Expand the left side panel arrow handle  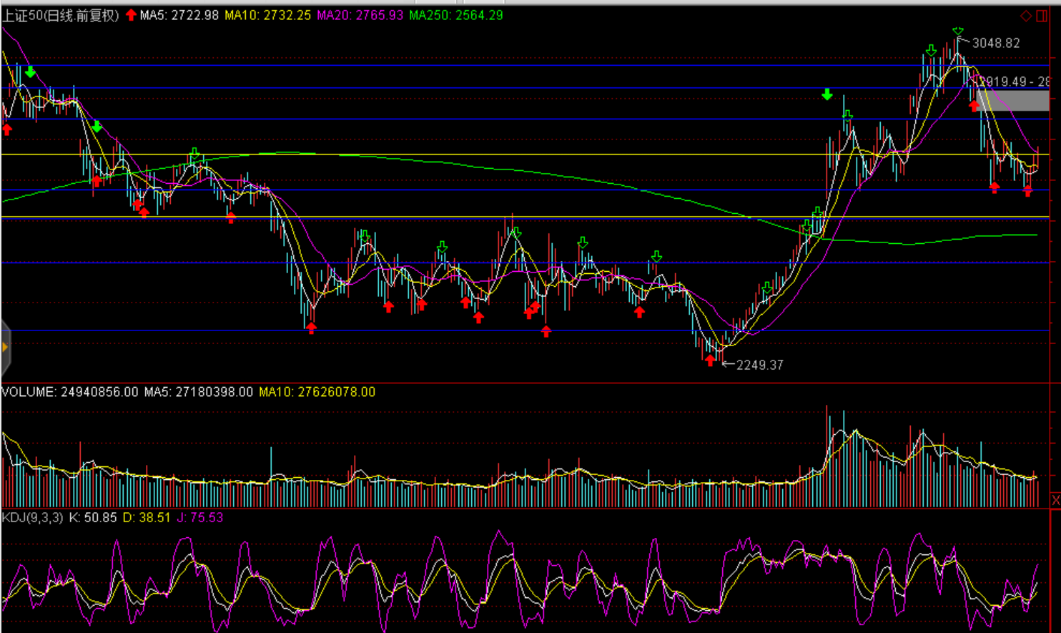click(x=5, y=348)
